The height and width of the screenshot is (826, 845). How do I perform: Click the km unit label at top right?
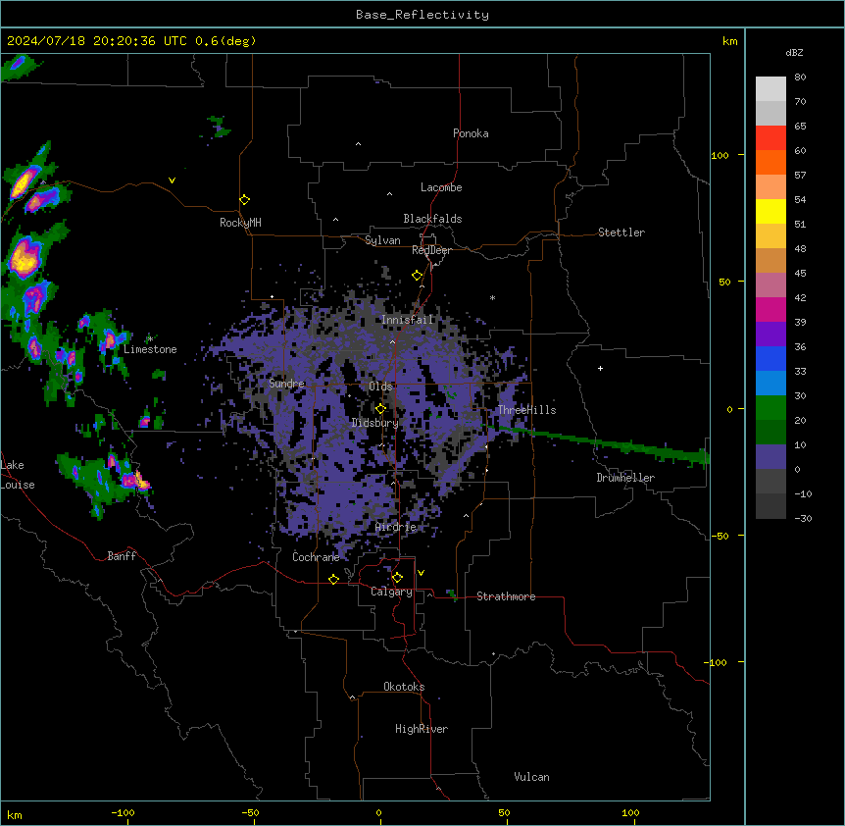(729, 41)
